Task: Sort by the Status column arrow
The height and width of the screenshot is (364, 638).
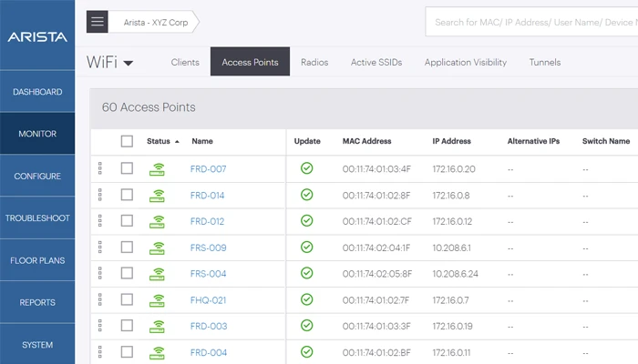Action: [177, 142]
